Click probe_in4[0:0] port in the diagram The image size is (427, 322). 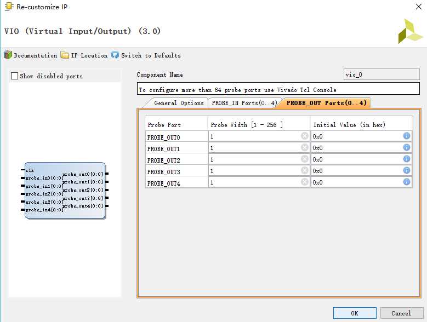[44, 210]
